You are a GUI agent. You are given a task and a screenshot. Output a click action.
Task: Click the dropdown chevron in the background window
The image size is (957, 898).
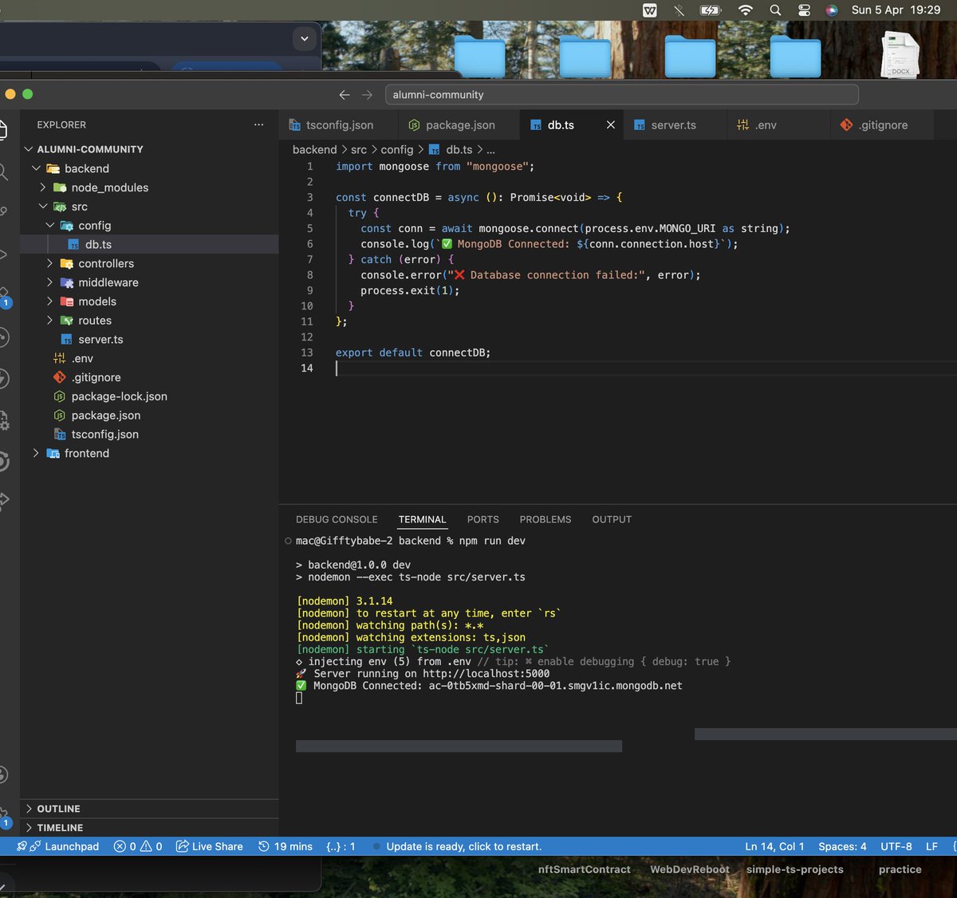[304, 38]
